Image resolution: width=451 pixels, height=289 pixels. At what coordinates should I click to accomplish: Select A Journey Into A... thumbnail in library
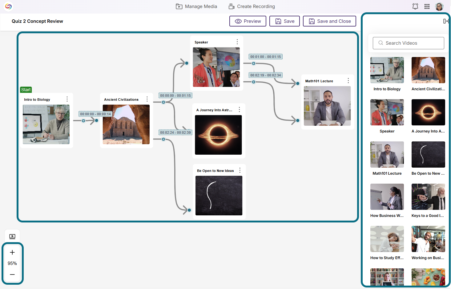(428, 112)
